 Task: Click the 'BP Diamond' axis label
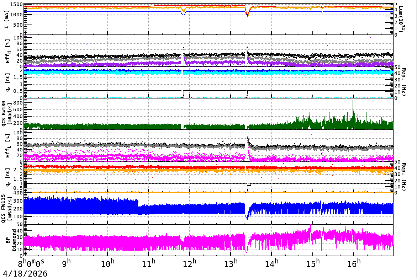[11, 240]
